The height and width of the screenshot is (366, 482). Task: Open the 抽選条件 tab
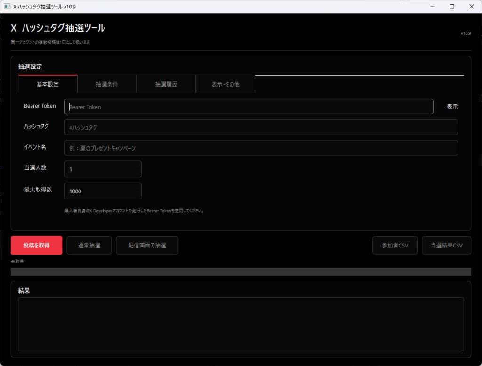[107, 84]
